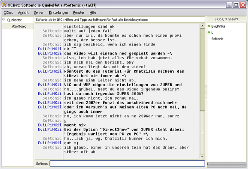
Task: Click the green op icon beside L
Action: pyautogui.click(x=209, y=32)
